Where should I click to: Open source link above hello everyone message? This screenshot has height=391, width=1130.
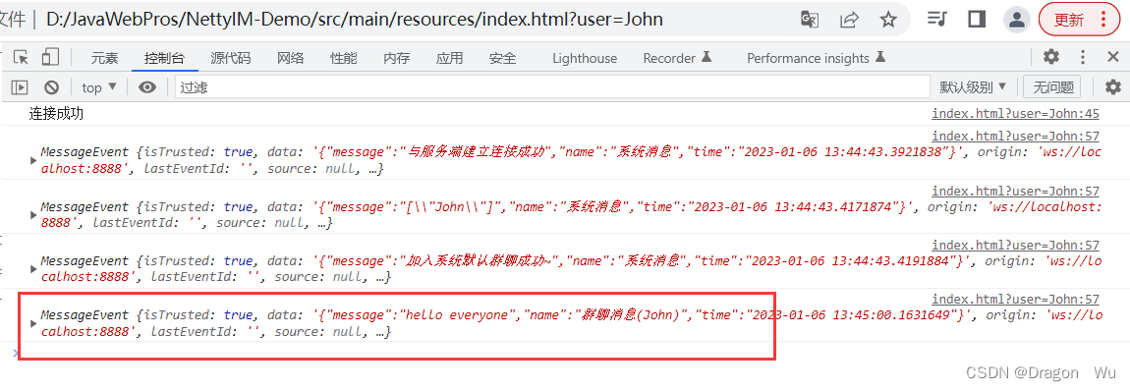[x=1015, y=299]
